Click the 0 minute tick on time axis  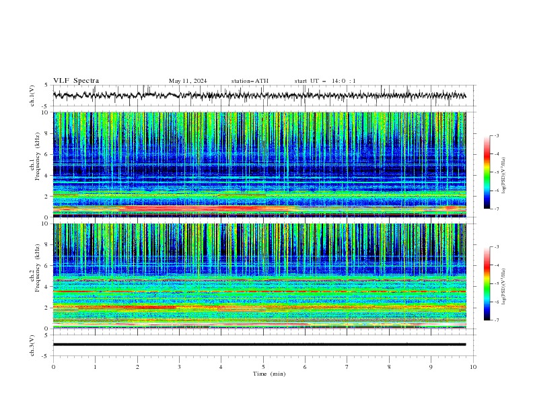pos(53,367)
